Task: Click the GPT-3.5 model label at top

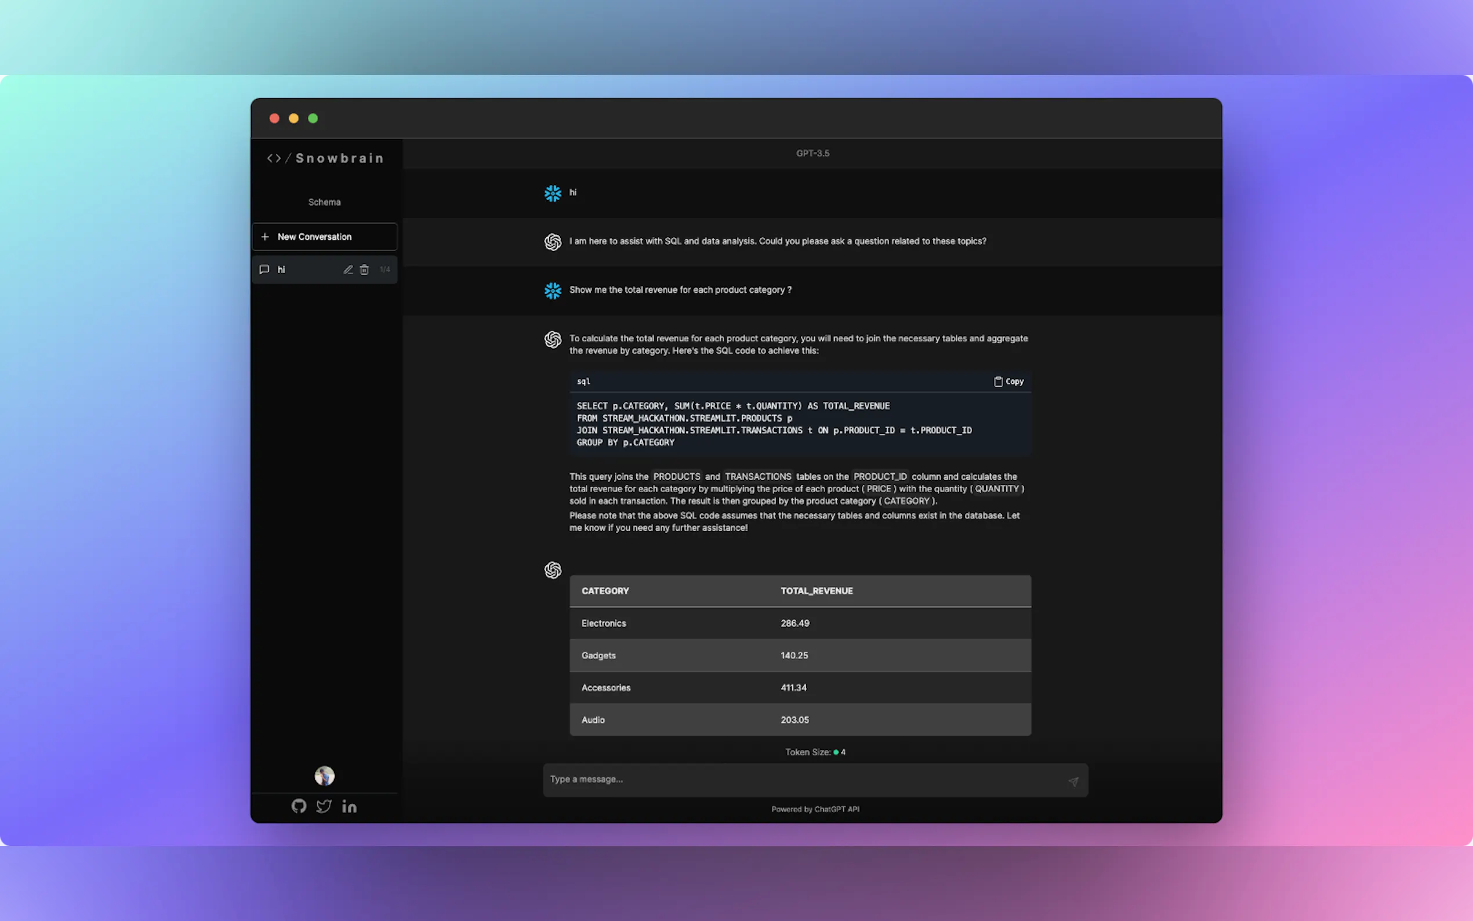Action: click(x=812, y=153)
